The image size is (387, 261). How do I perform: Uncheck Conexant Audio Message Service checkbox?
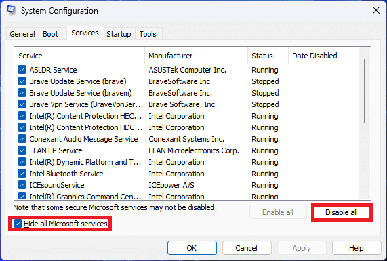point(22,139)
